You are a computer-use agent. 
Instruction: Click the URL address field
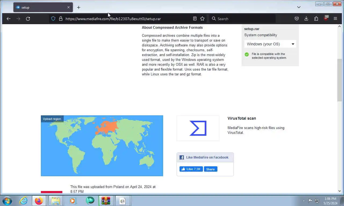[128, 19]
